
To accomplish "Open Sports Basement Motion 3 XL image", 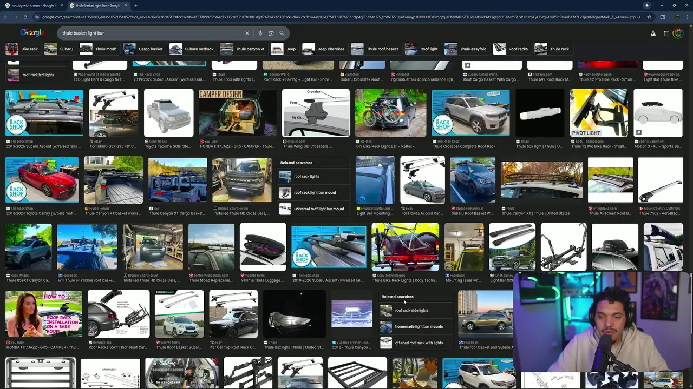I will point(658,113).
